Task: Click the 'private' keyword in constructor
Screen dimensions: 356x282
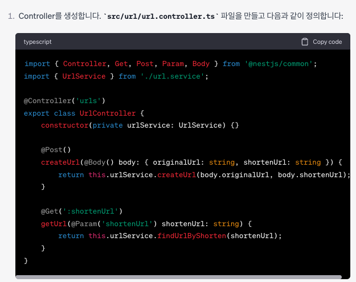Action: pyautogui.click(x=108, y=125)
